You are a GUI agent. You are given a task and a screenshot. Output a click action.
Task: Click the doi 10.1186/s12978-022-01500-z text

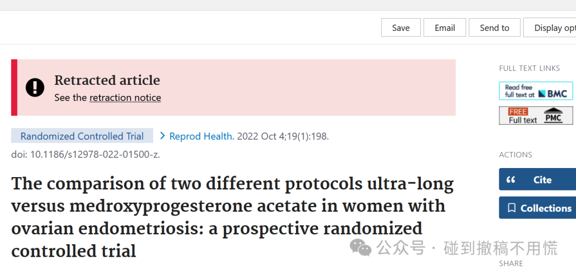tap(85, 155)
